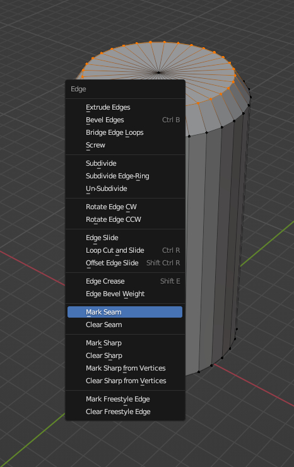Click Rotate Edge CCW
The width and height of the screenshot is (294, 467).
(x=125, y=219)
